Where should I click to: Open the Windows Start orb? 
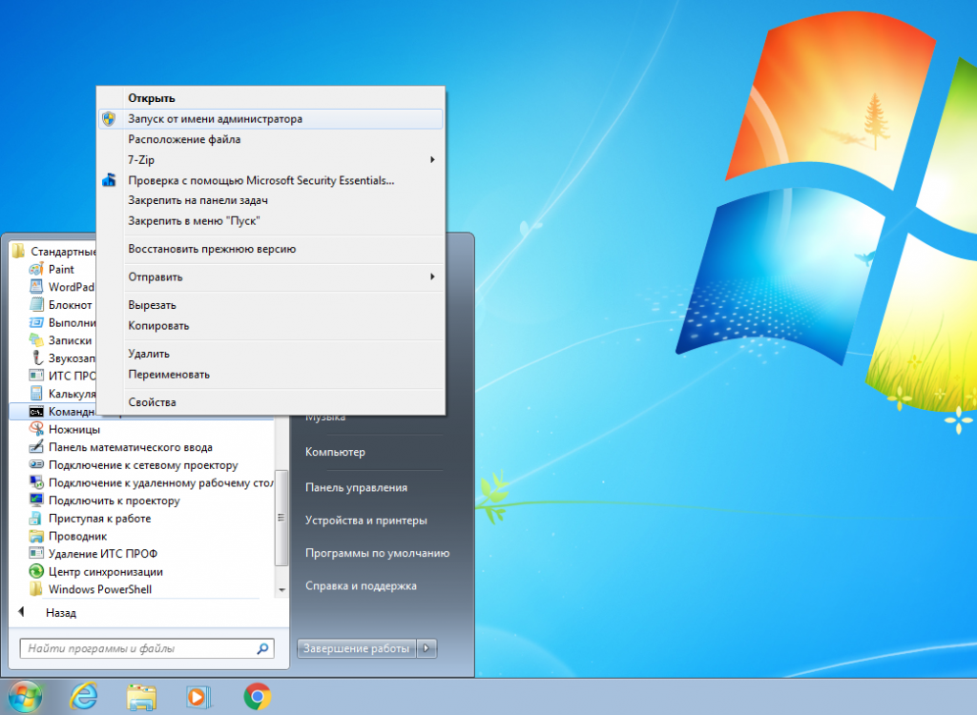click(25, 696)
